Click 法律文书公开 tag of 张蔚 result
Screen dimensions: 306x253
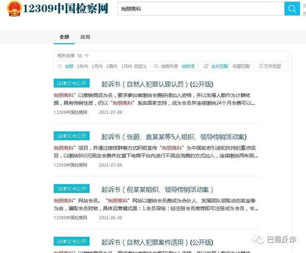click(x=72, y=136)
